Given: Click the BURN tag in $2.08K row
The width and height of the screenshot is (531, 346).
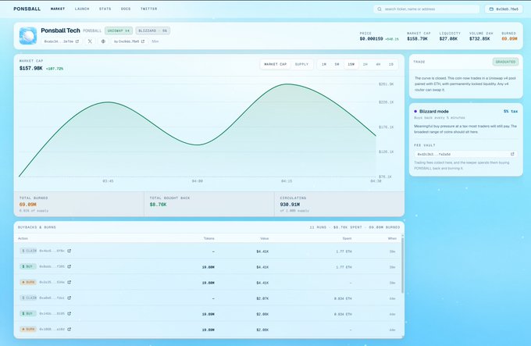Looking at the screenshot, I should 28,329.
